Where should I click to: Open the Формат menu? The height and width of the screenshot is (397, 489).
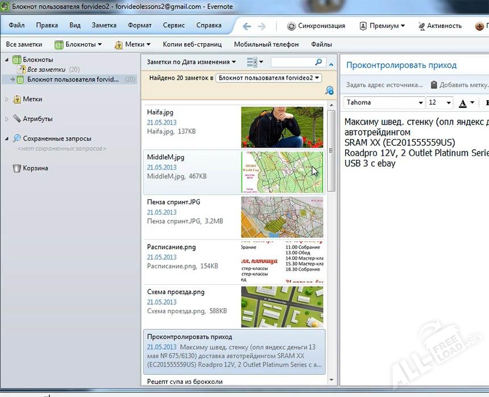(139, 26)
